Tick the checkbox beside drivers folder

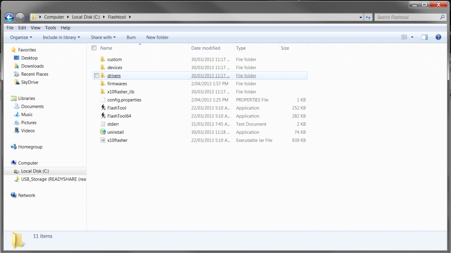[96, 76]
